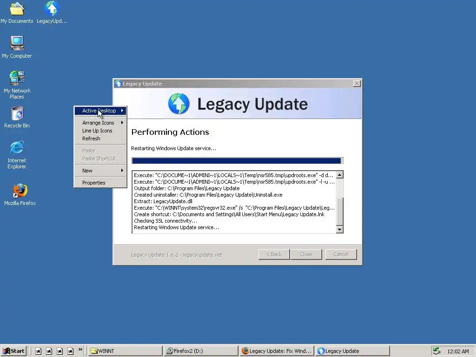Click the greyed-out Paste Shortcut entry
Screen dimensions: 476x357
pos(100,159)
